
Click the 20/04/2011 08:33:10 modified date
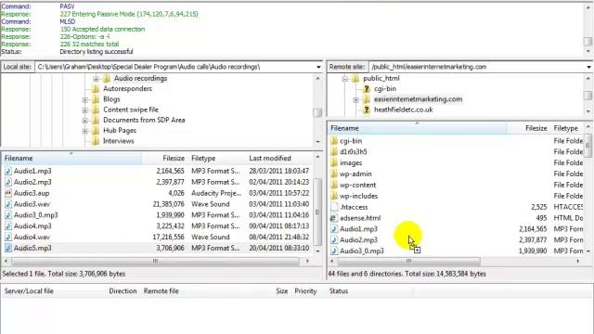(278, 248)
